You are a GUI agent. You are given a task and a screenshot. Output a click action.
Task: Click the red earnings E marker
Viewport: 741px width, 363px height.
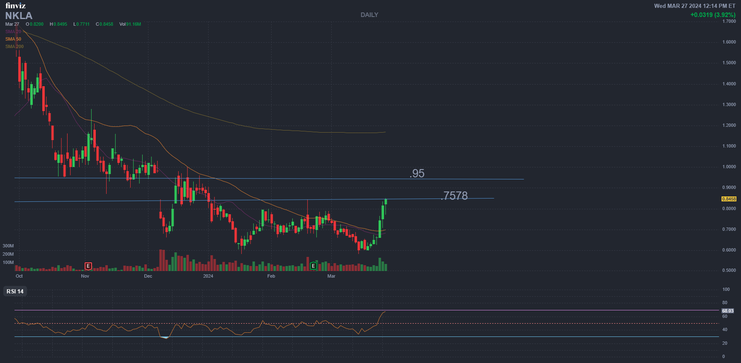88,266
